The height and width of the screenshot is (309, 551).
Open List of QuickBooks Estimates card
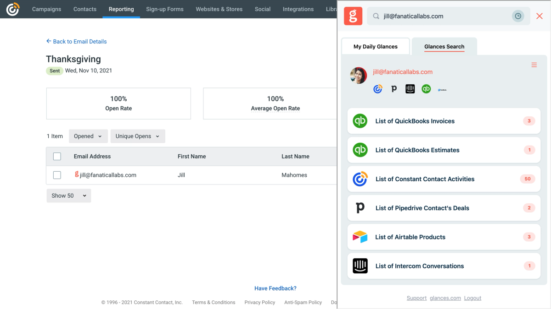coord(444,150)
